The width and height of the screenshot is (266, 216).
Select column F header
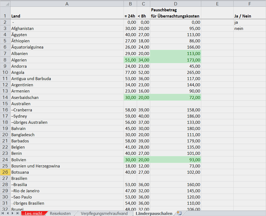pyautogui.click(x=250, y=4)
